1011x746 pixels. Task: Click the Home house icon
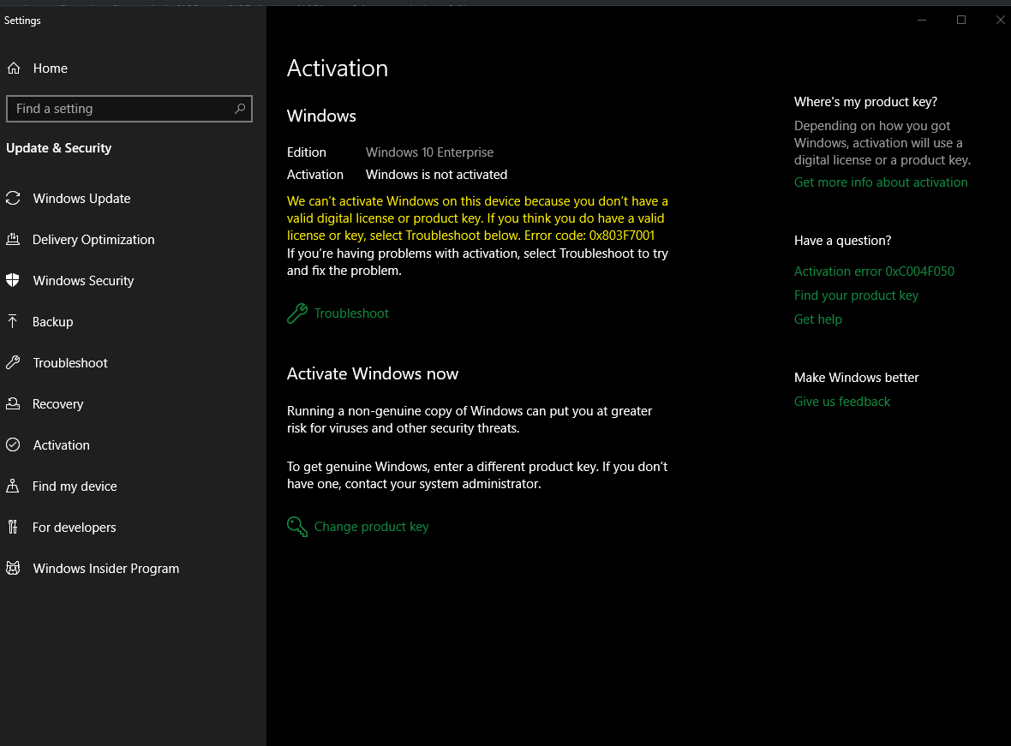14,69
